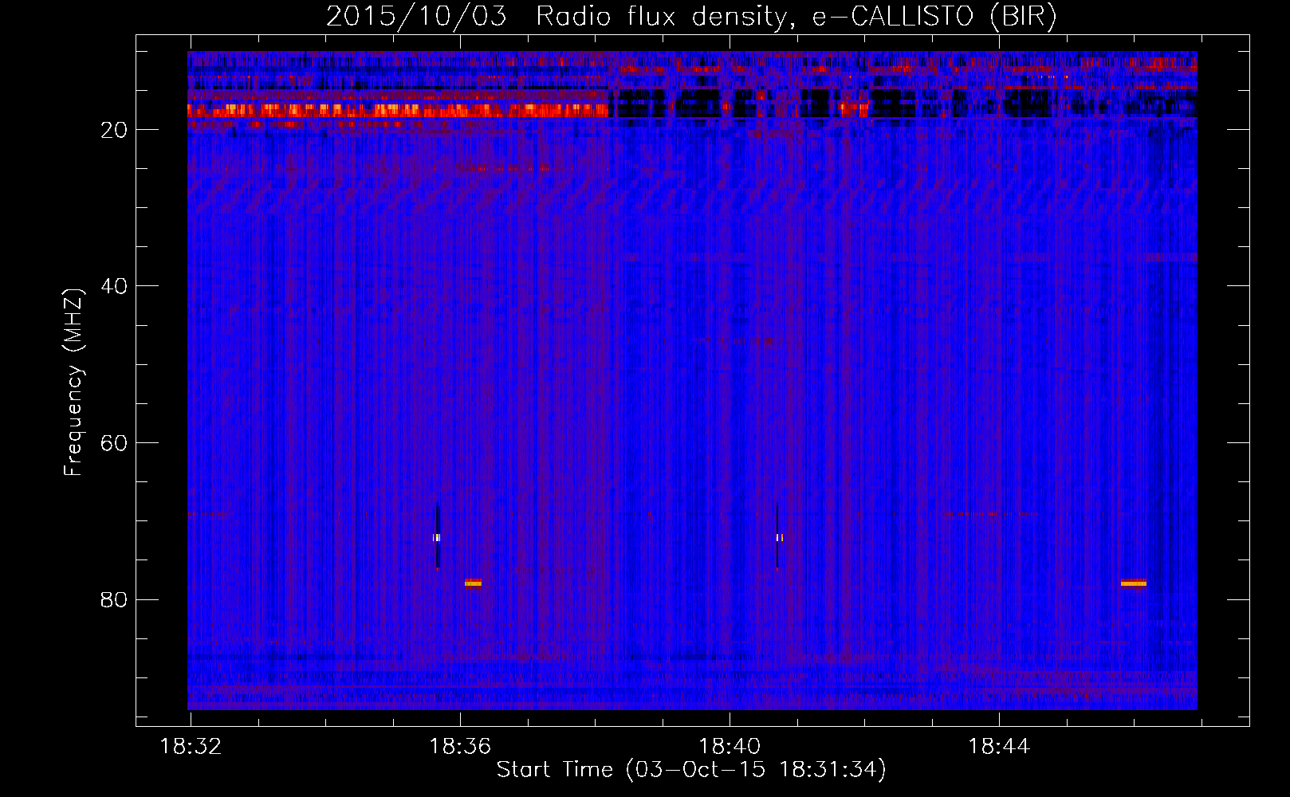
Task: Click the 40 MHz frequency tick label
Action: click(x=114, y=286)
